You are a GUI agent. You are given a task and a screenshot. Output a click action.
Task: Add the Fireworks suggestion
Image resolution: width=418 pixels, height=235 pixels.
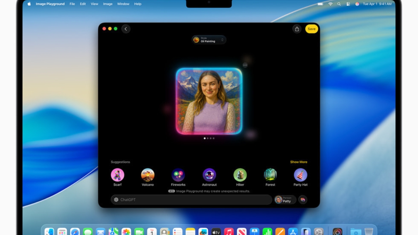pyautogui.click(x=178, y=177)
